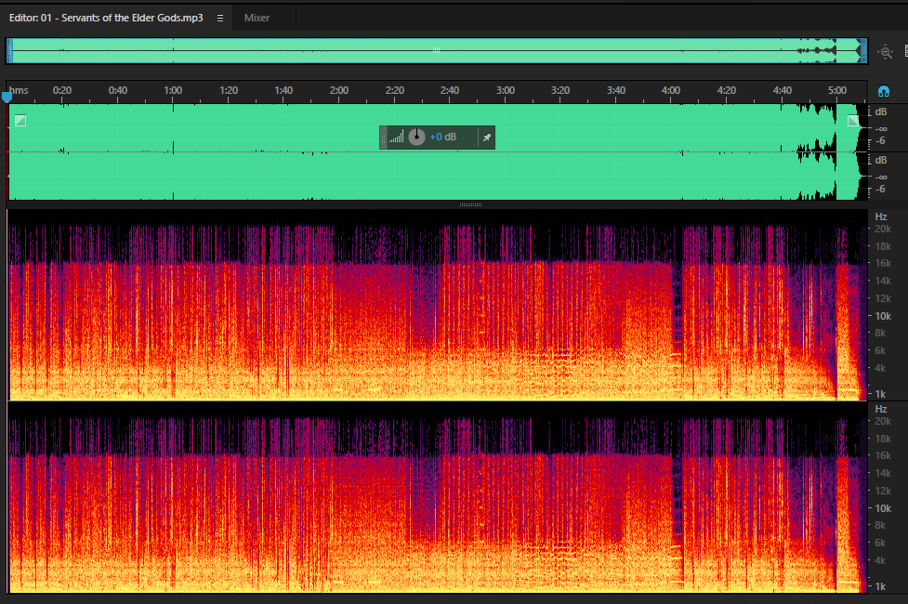Click the center grip of the overview navigator

point(436,50)
